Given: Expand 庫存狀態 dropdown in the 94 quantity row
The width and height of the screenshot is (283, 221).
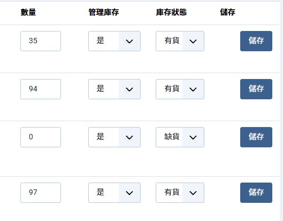Looking at the screenshot, I should tap(180, 89).
